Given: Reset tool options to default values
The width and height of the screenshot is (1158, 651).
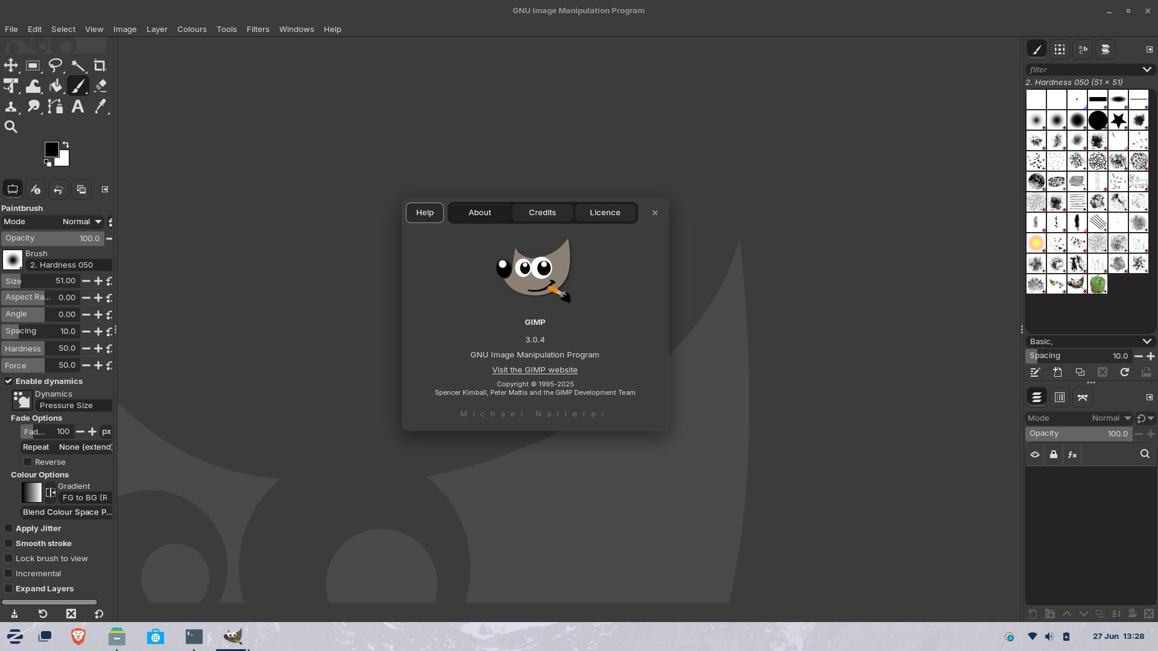Looking at the screenshot, I should click(x=99, y=614).
